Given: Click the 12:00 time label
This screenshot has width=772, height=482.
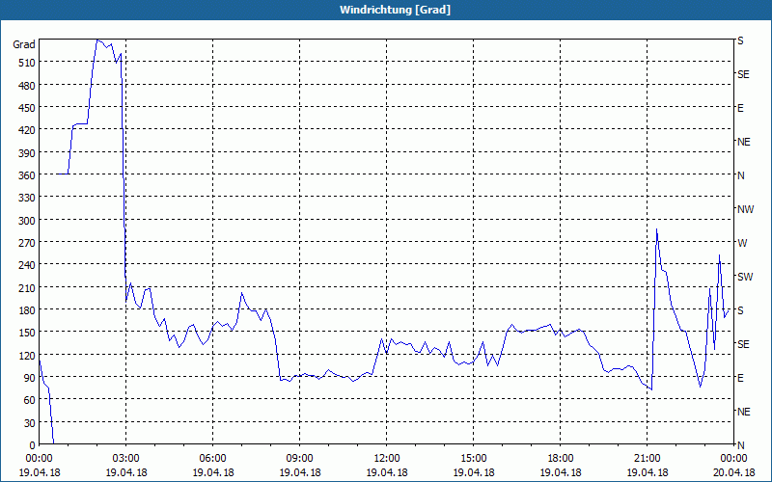Looking at the screenshot, I should (x=387, y=459).
